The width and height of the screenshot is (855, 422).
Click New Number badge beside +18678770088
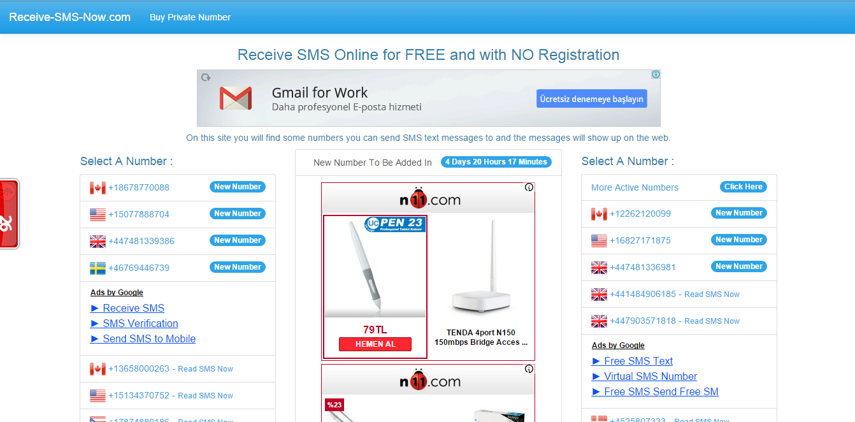[238, 187]
